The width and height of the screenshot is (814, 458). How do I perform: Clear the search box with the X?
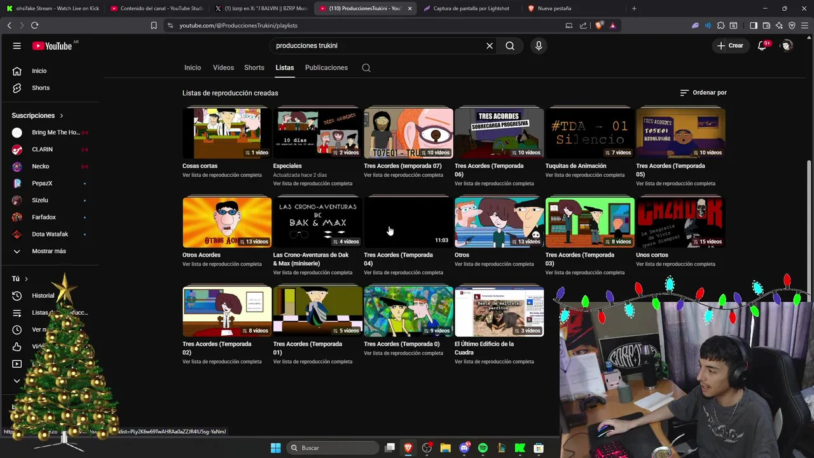(490, 46)
